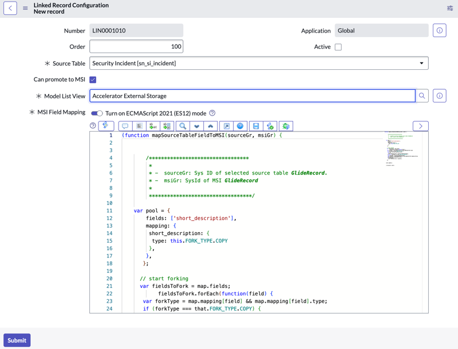Click the blue editor help question icon

240,126
